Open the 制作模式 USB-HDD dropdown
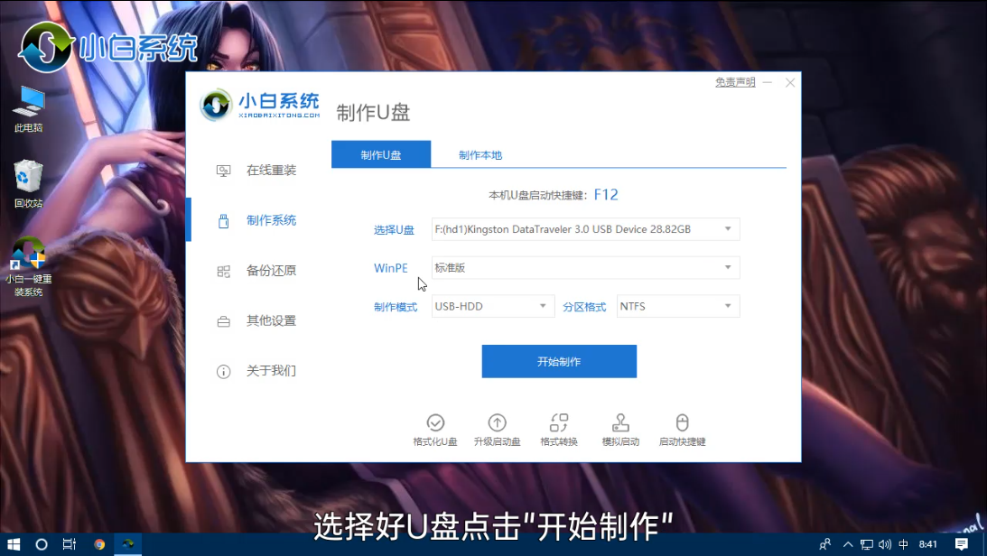The width and height of the screenshot is (987, 556). (x=493, y=306)
